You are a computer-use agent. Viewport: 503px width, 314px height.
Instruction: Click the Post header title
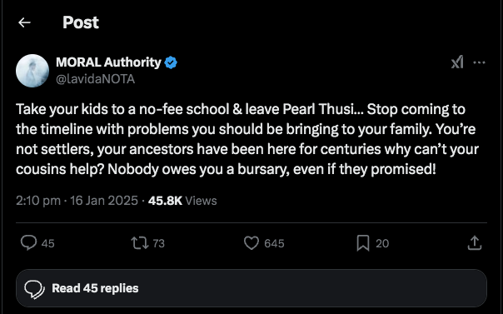point(81,22)
